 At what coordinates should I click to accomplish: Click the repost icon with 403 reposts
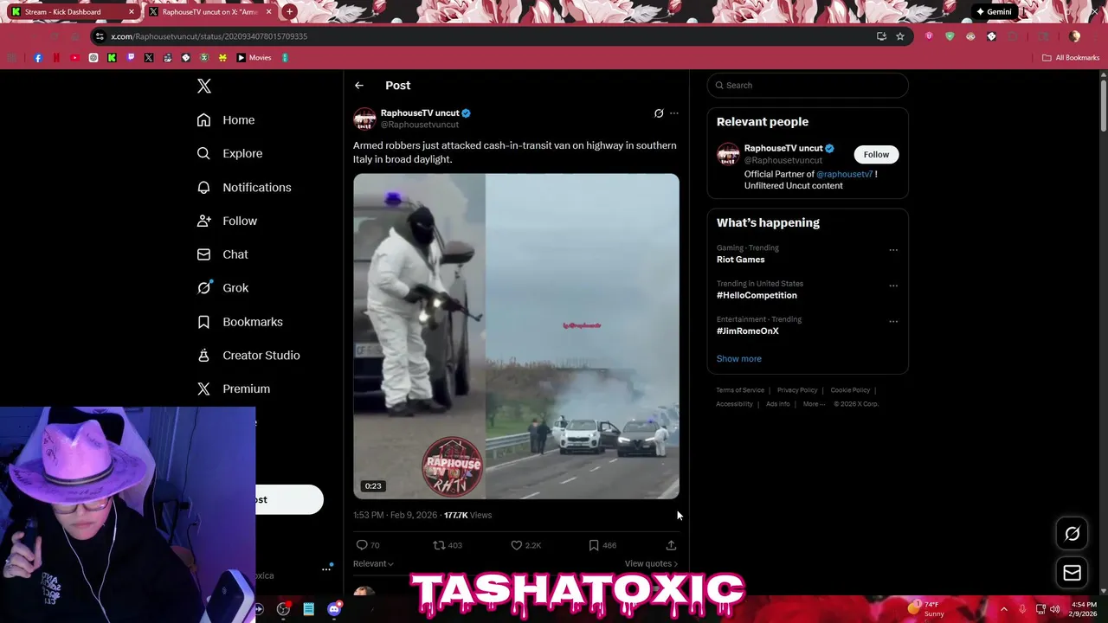point(439,545)
